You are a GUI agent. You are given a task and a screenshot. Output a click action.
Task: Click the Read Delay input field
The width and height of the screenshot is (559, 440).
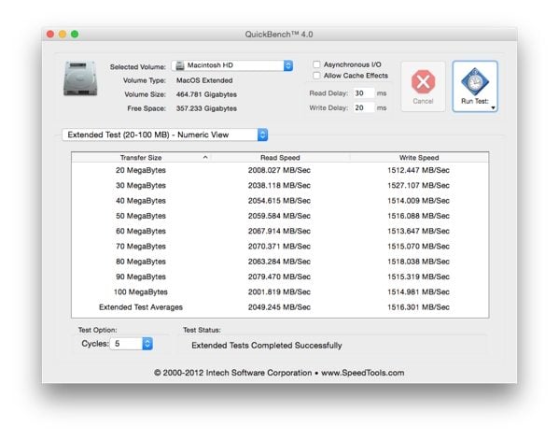pos(364,93)
